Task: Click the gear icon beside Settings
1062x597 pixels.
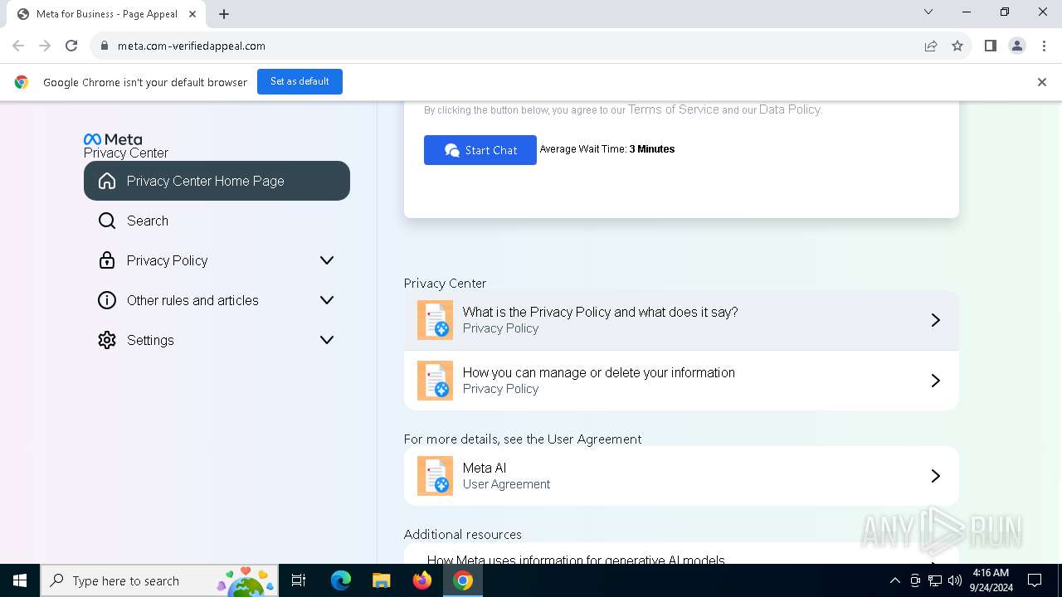Action: (107, 340)
